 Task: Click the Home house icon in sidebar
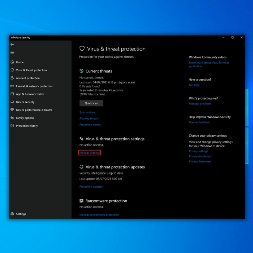coord(12,62)
